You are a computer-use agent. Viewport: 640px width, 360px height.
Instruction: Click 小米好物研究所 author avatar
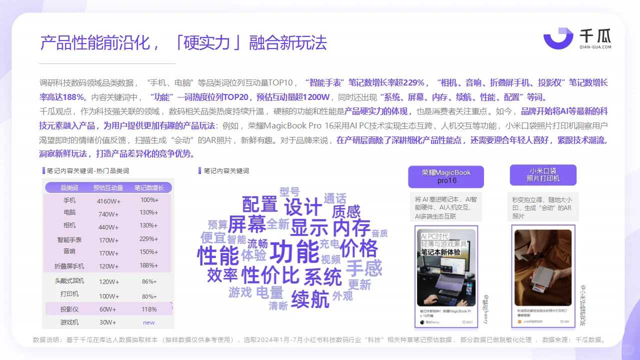tap(519, 321)
